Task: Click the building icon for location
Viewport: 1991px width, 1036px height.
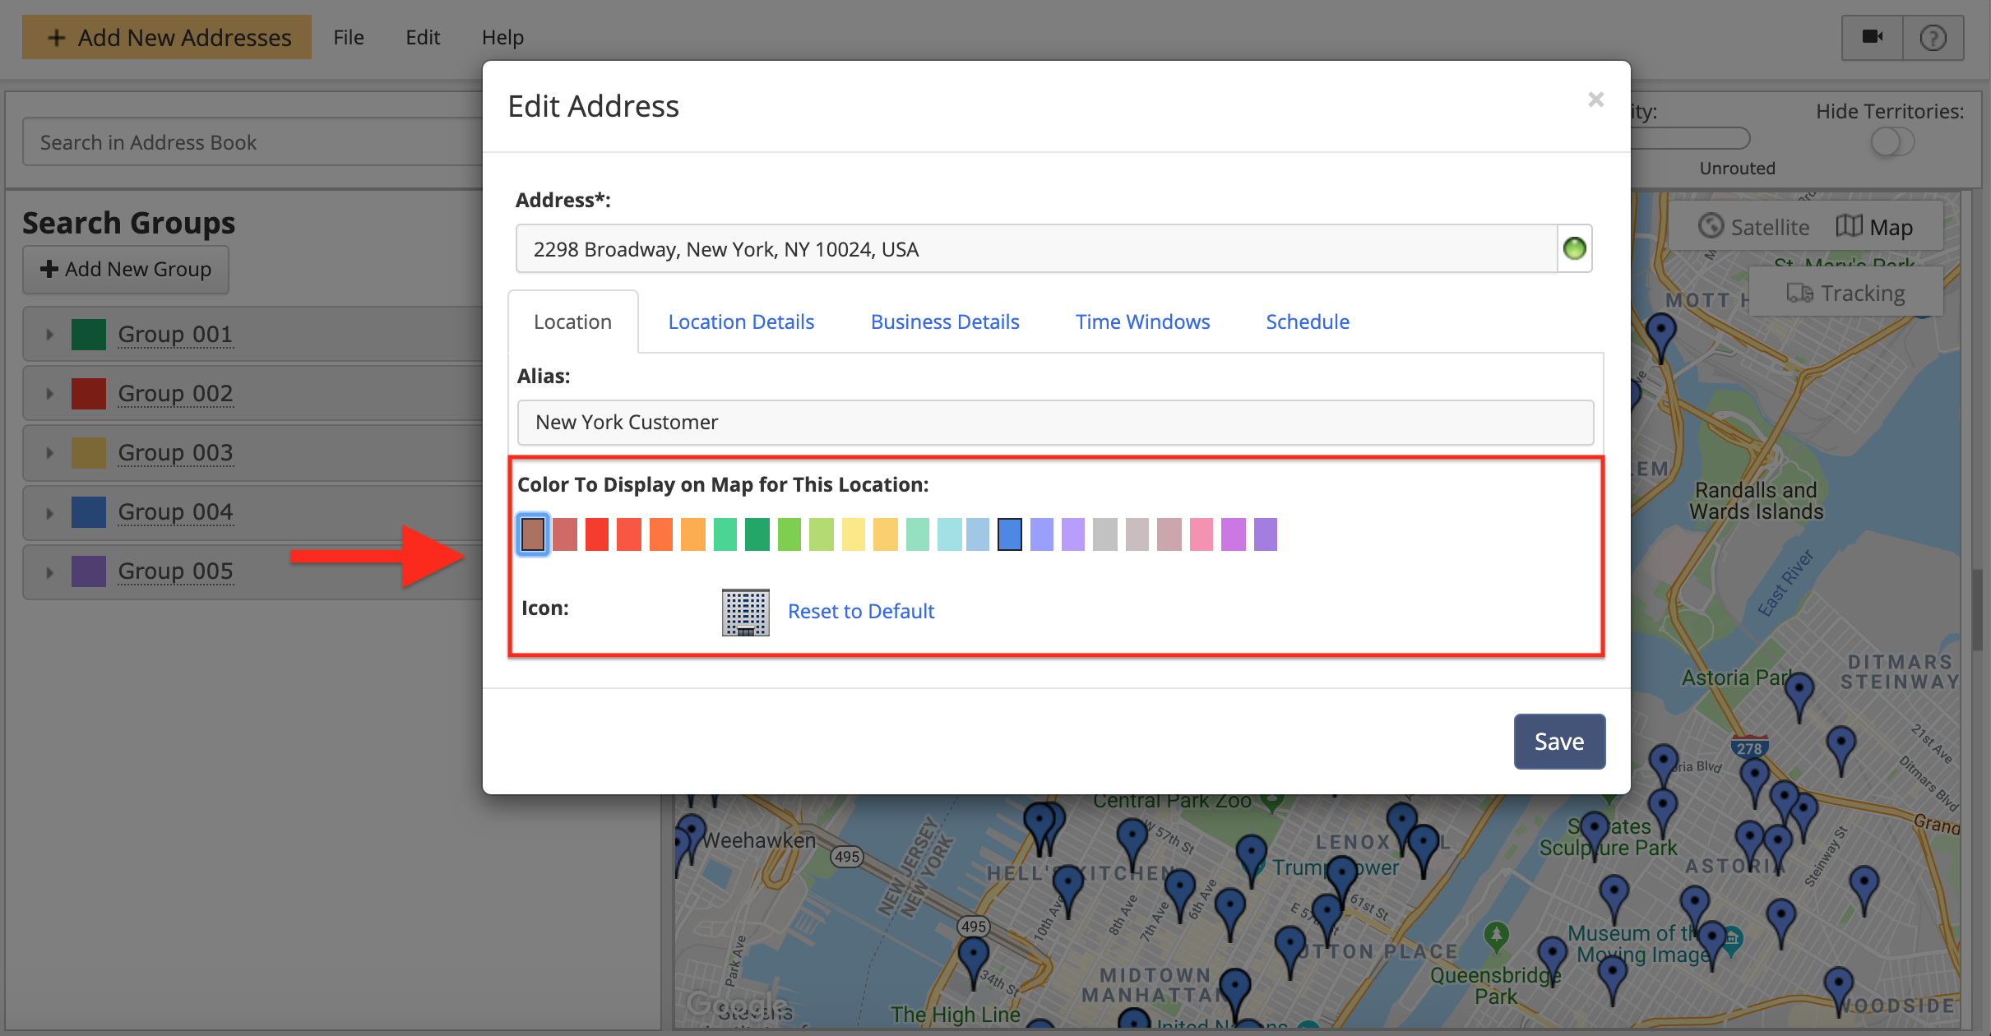Action: pos(745,612)
